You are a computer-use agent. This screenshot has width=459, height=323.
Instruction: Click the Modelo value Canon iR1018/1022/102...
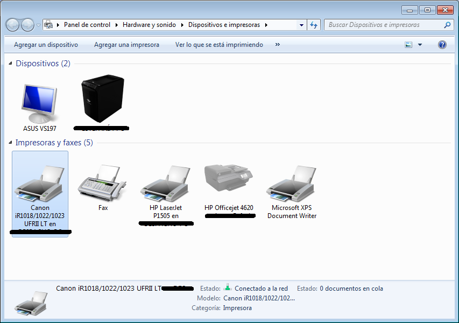(259, 298)
